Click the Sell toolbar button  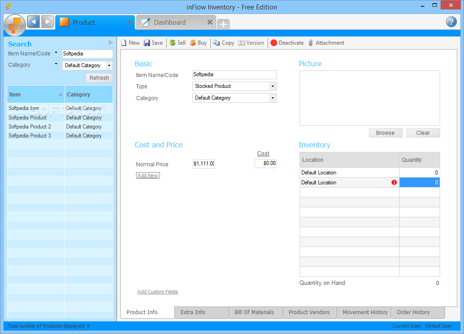pos(177,43)
